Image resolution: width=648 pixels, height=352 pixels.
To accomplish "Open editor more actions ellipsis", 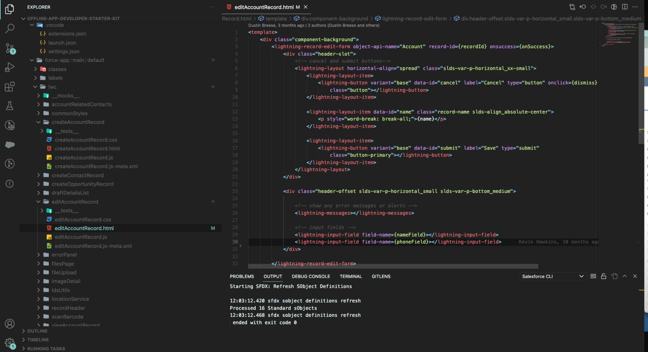I will tap(635, 7).
